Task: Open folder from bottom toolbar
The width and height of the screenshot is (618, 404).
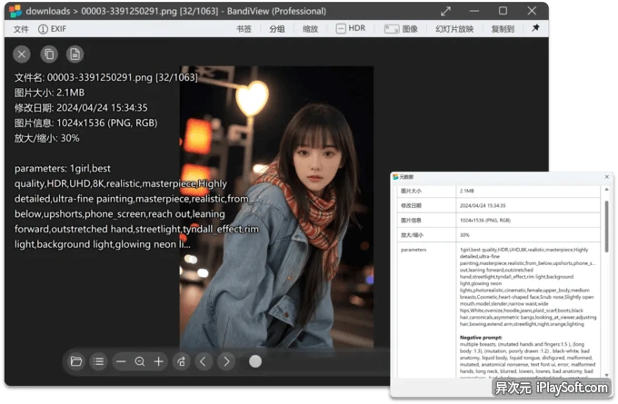Action: coord(76,361)
